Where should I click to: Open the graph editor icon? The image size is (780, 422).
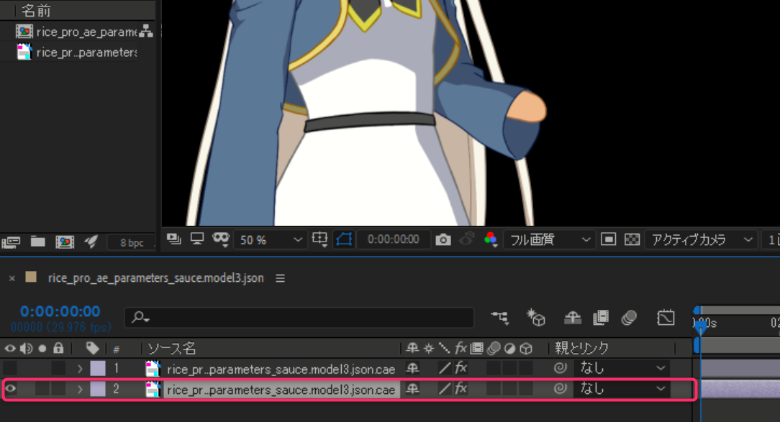[666, 317]
